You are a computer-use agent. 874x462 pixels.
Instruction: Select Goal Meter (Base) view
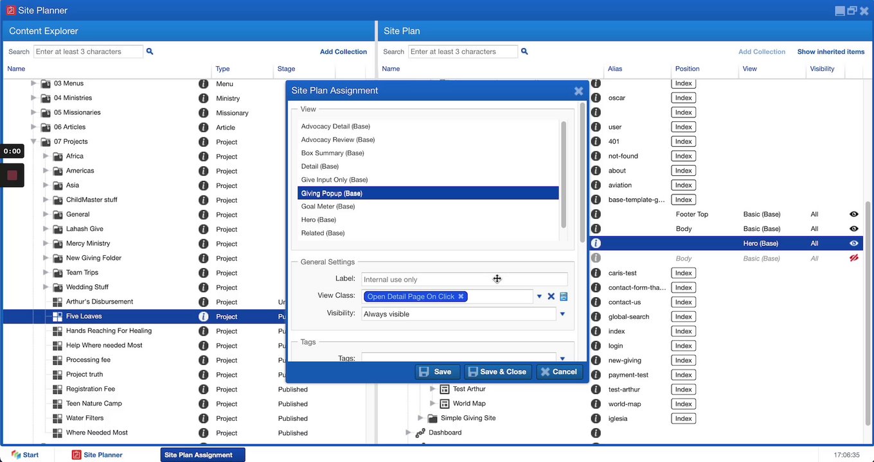[x=428, y=207]
